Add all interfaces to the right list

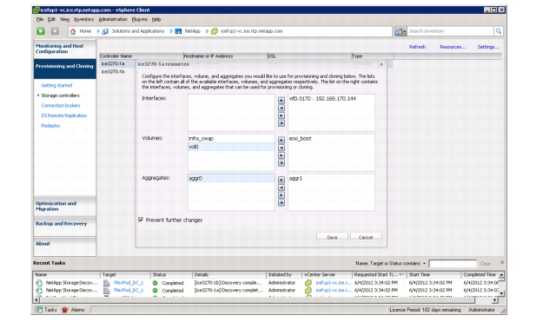[x=281, y=101]
